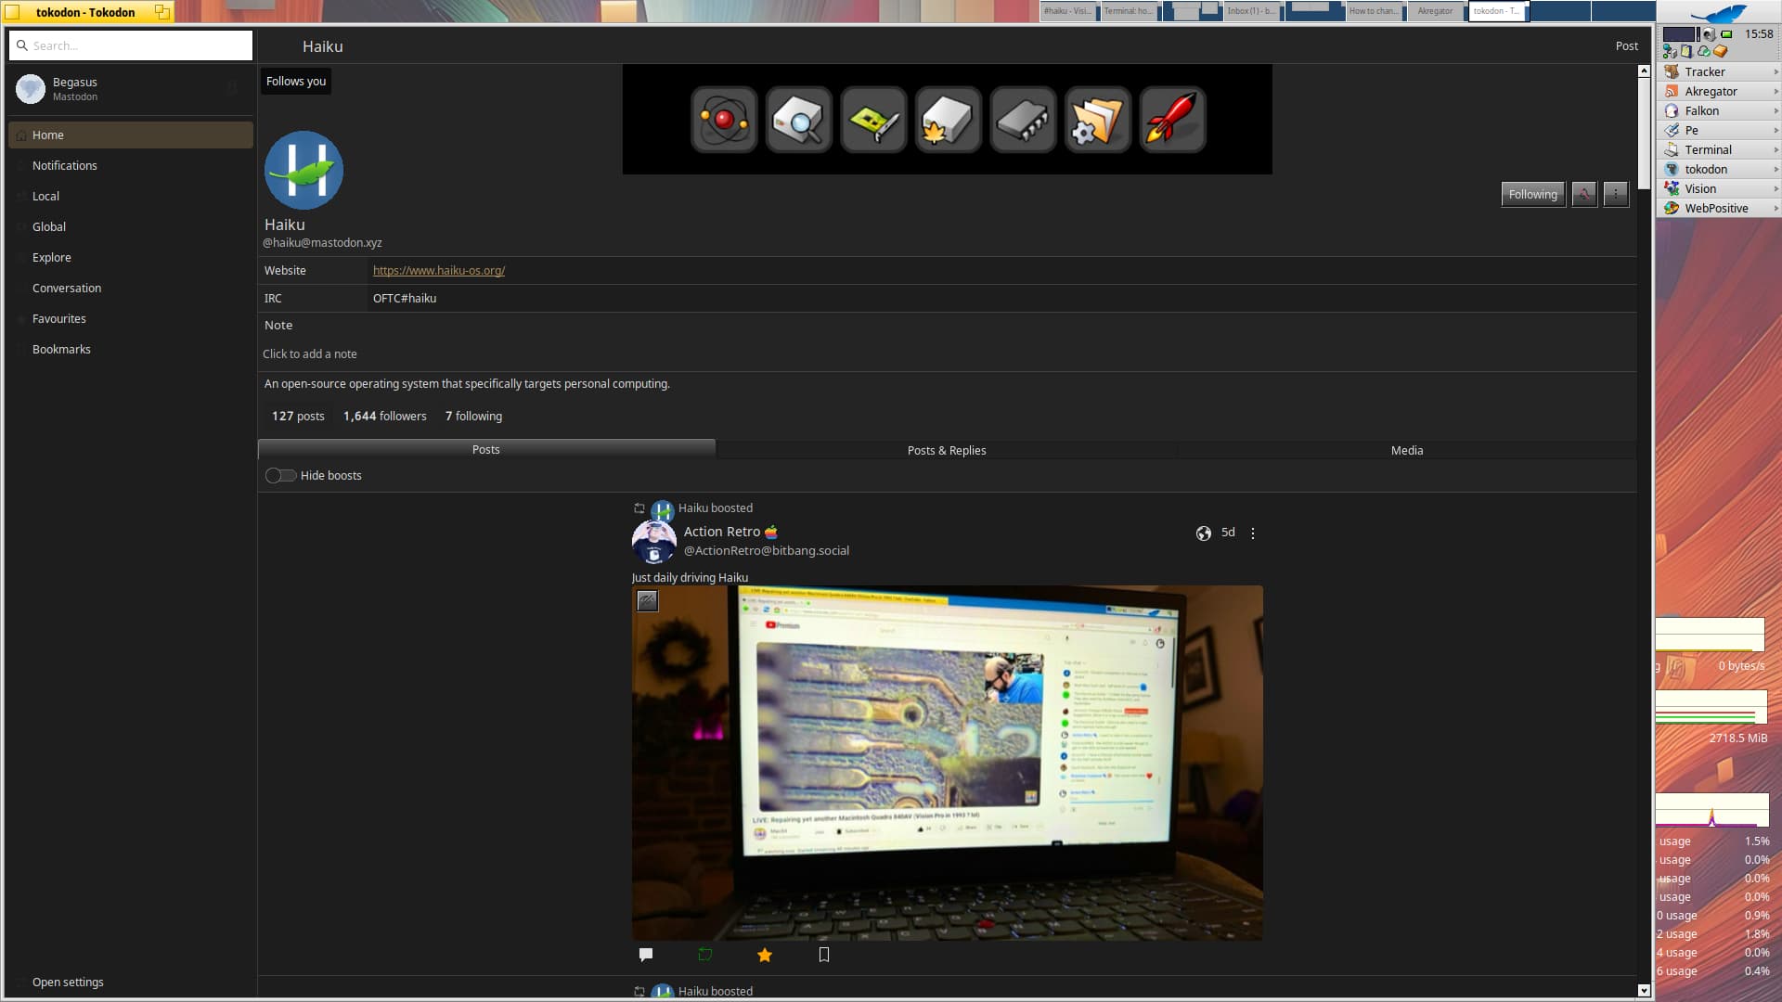Click 'Click to add a note'
Image resolution: width=1782 pixels, height=1002 pixels.
[x=310, y=354]
